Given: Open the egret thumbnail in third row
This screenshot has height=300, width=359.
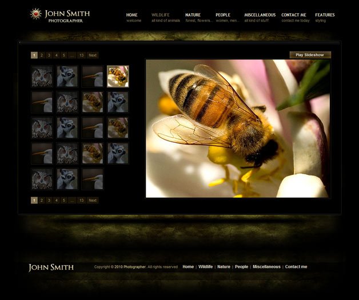Looking at the screenshot, I should click(x=93, y=127).
